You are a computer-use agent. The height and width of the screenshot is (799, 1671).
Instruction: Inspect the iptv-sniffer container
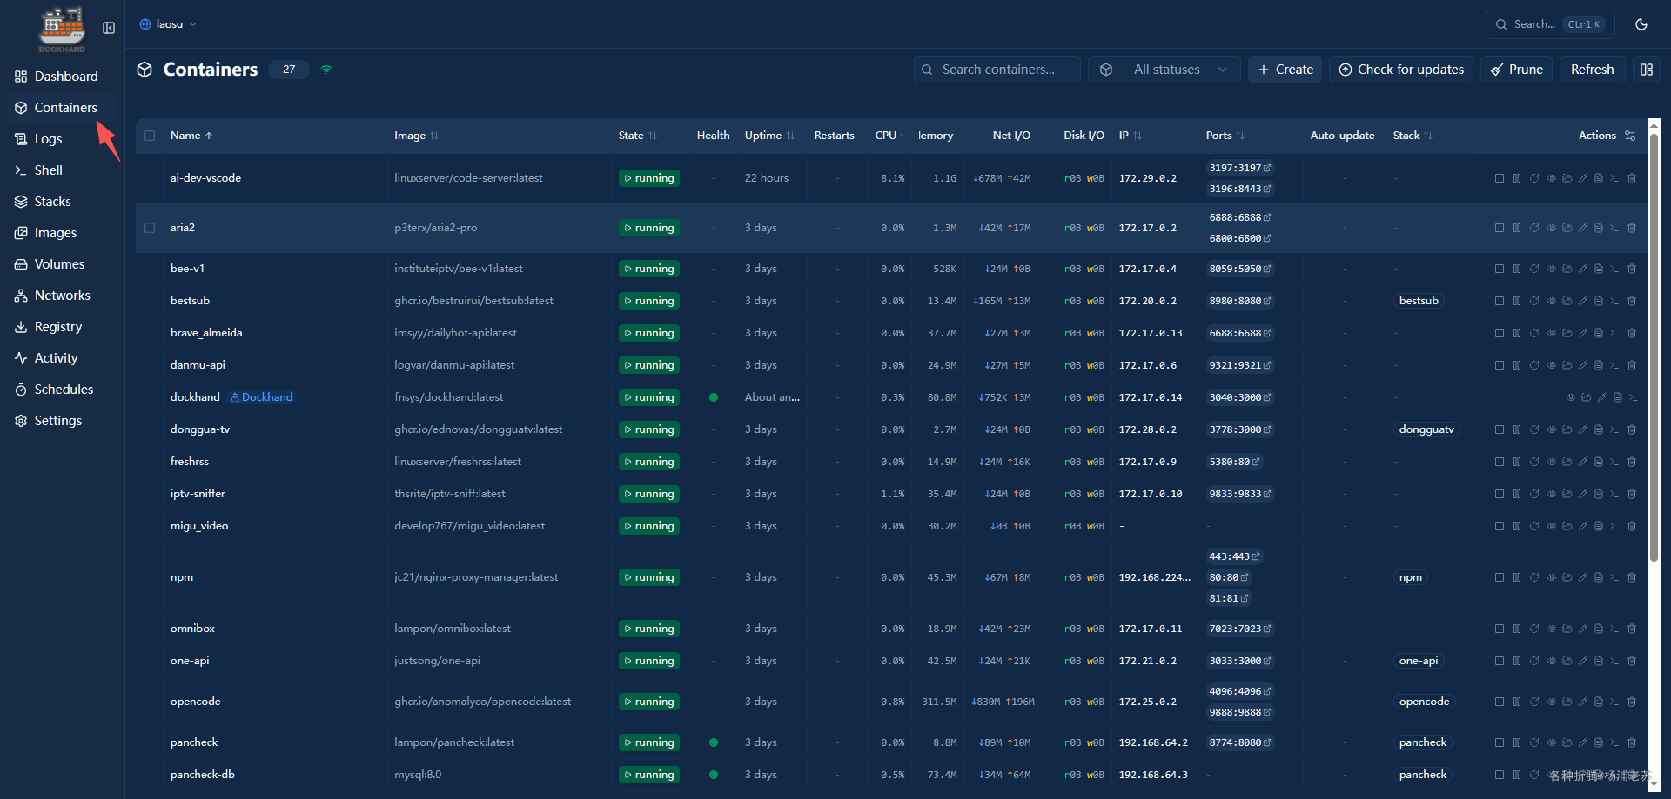point(1551,494)
